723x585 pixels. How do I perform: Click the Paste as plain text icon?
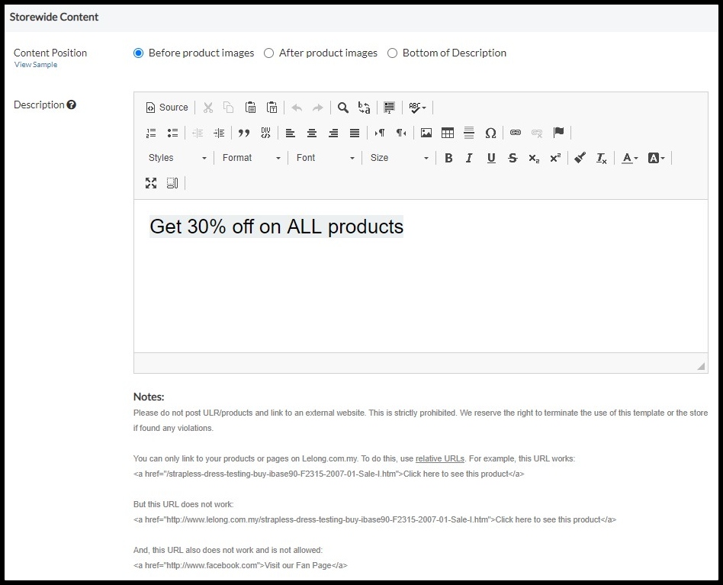(272, 108)
